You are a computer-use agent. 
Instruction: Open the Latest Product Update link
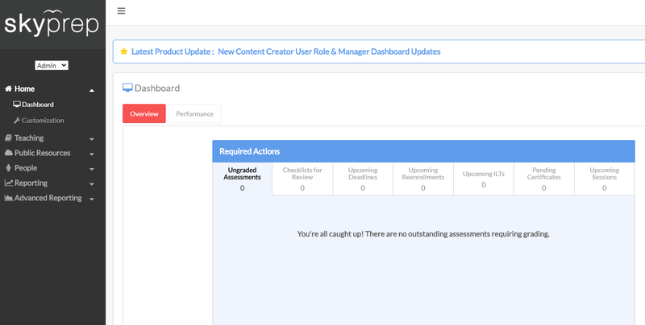(286, 51)
